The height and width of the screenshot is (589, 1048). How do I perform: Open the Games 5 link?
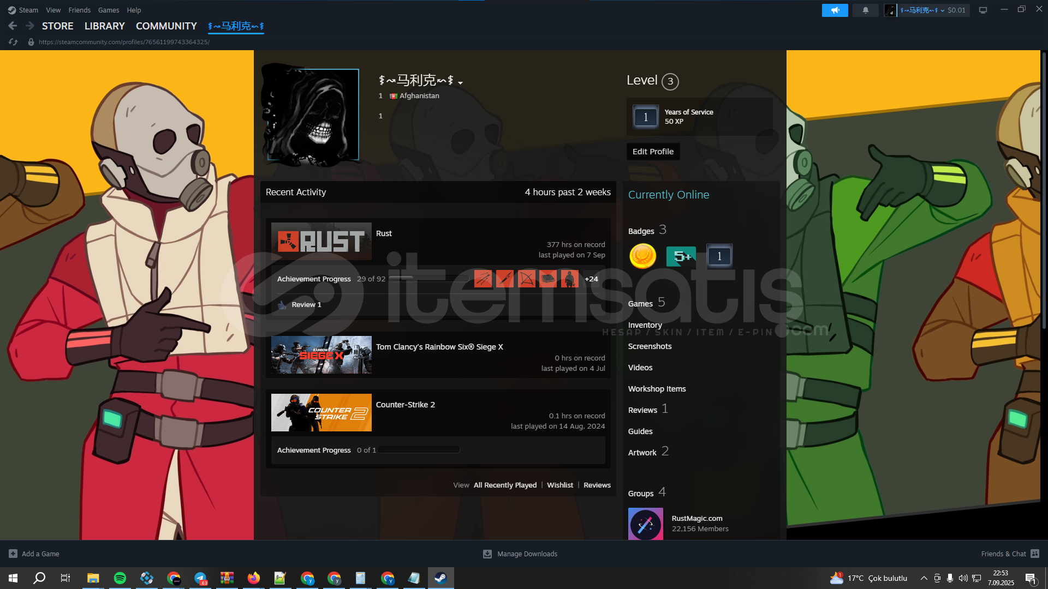point(646,303)
